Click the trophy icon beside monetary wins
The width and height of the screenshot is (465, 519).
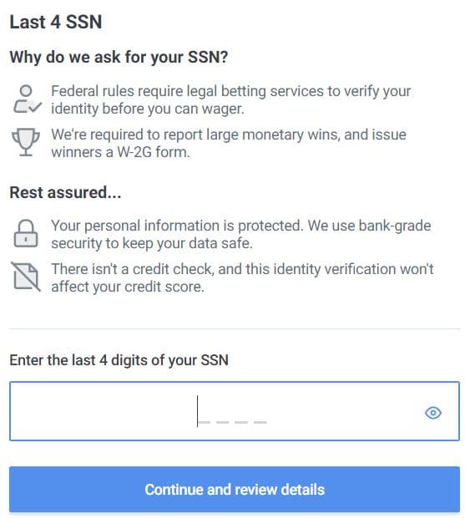tap(26, 142)
